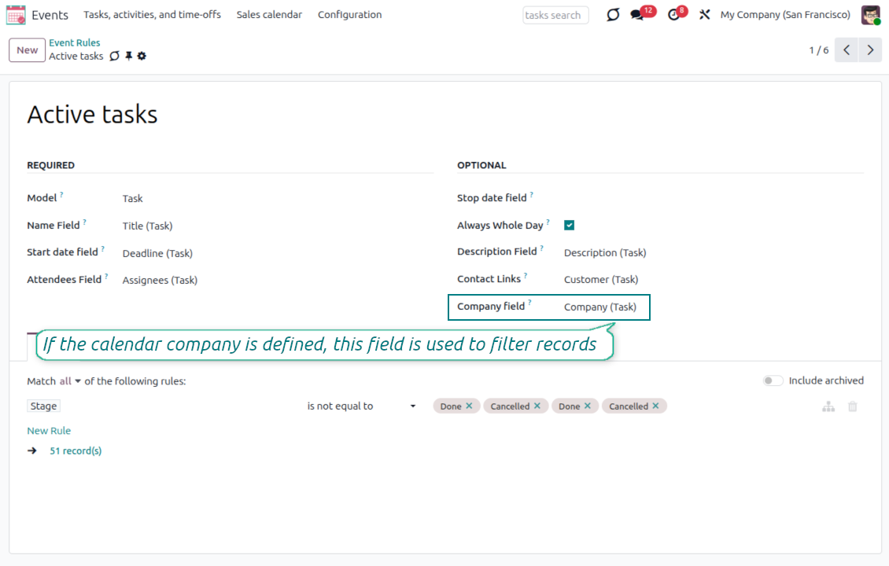889x566 pixels.
Task: Expand the Match all dropdown
Action: pyautogui.click(x=70, y=381)
